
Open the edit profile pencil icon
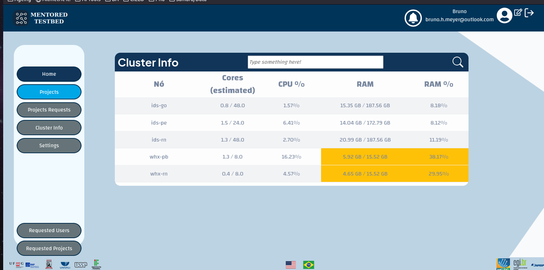[518, 12]
